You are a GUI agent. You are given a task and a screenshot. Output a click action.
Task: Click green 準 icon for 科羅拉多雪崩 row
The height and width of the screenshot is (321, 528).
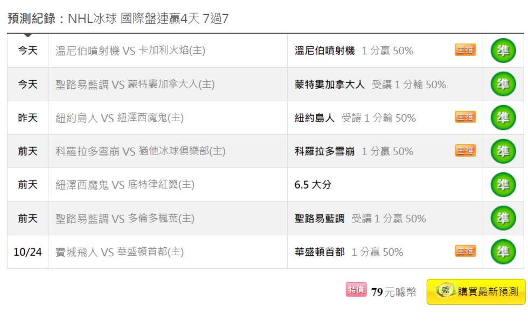pyautogui.click(x=503, y=151)
